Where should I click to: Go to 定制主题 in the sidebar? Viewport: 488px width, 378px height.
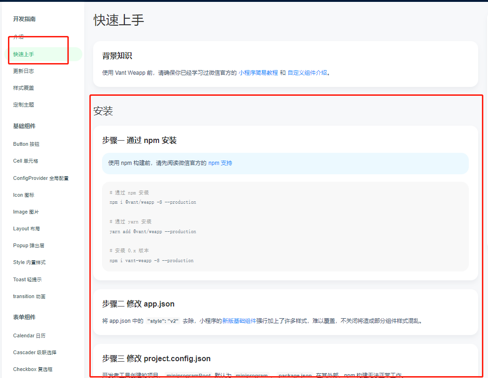[23, 105]
